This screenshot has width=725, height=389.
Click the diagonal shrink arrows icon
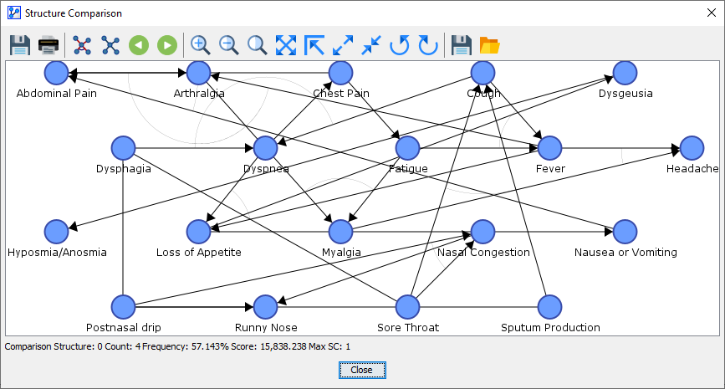pyautogui.click(x=371, y=45)
